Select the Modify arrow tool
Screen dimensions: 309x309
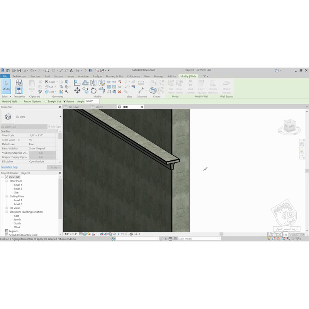tap(7, 85)
